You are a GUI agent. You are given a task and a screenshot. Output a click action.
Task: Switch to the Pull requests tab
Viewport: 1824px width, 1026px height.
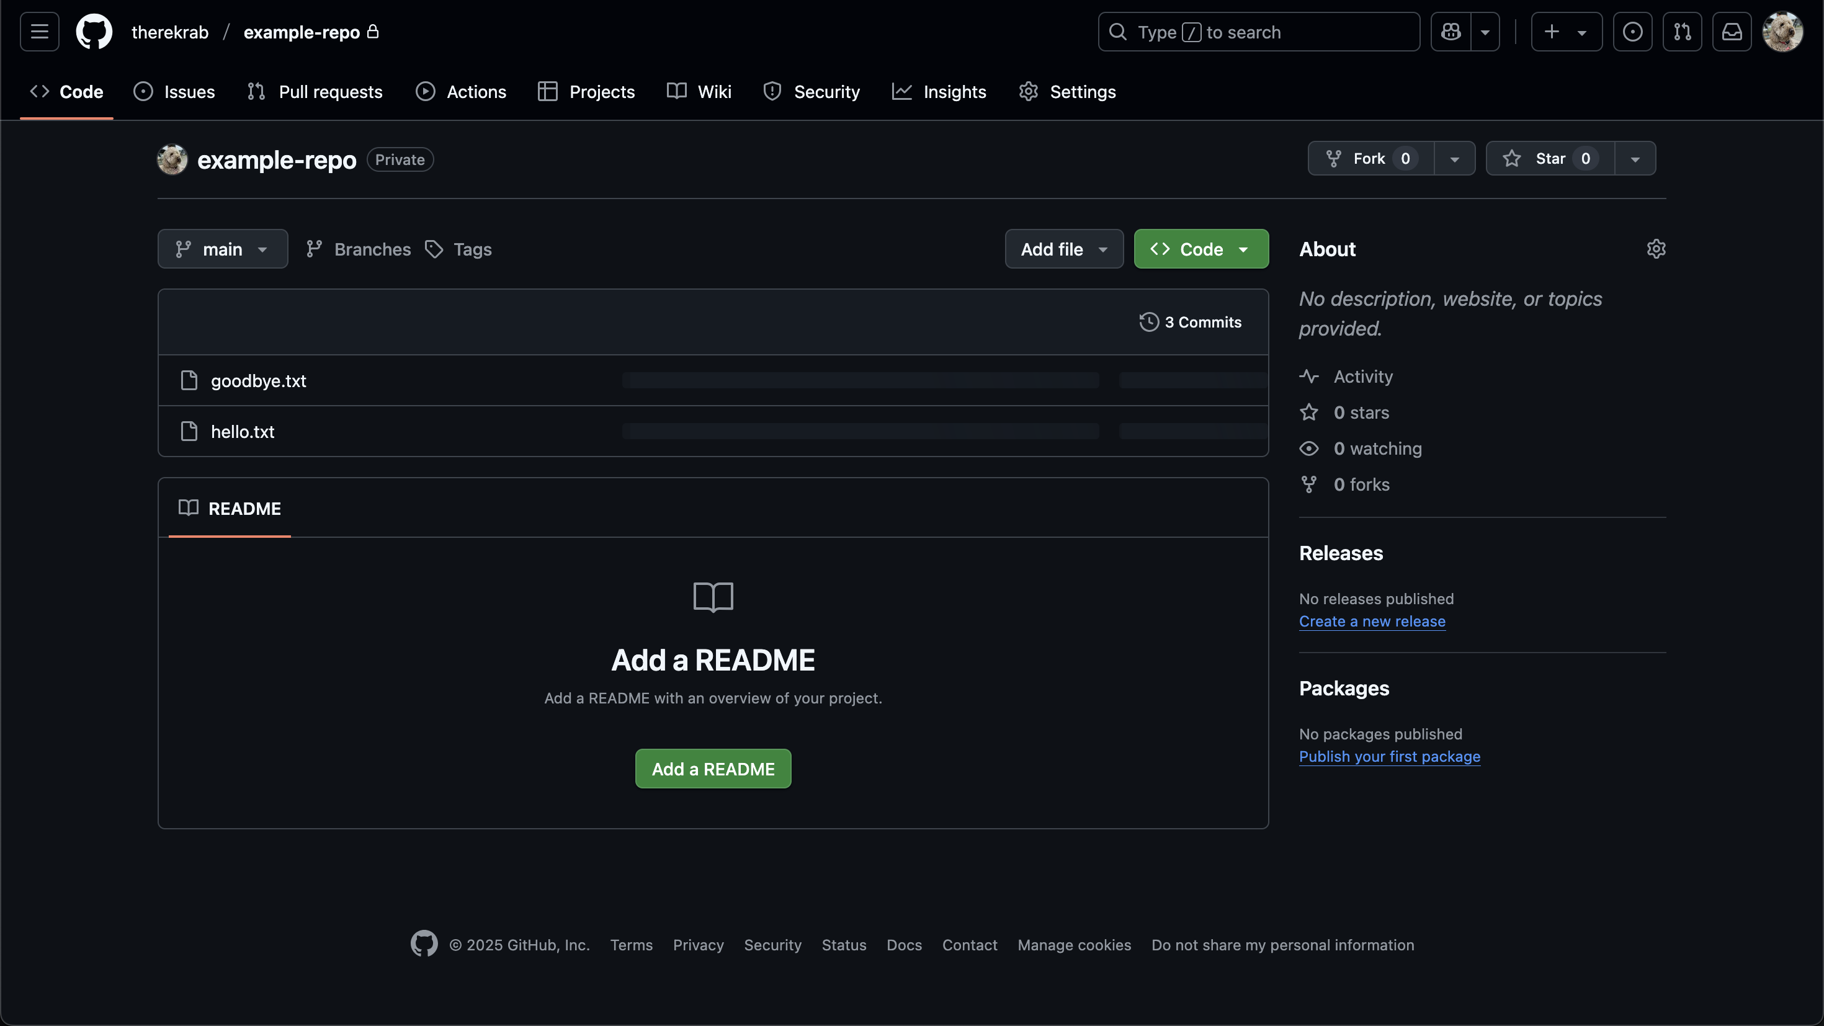click(x=315, y=91)
